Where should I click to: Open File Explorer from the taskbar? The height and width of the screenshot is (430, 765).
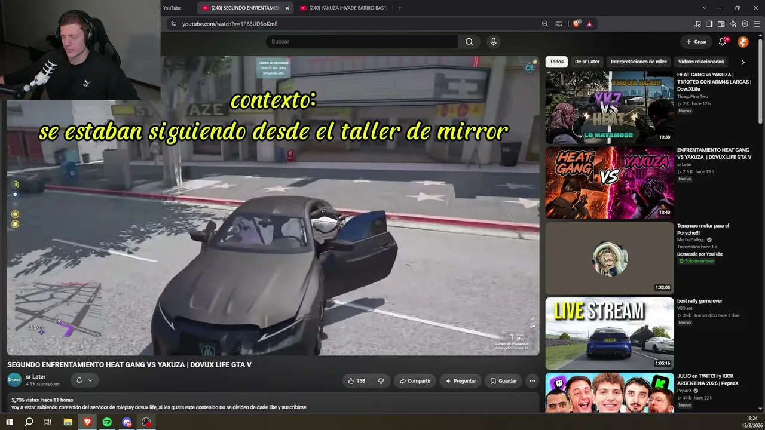click(x=68, y=422)
